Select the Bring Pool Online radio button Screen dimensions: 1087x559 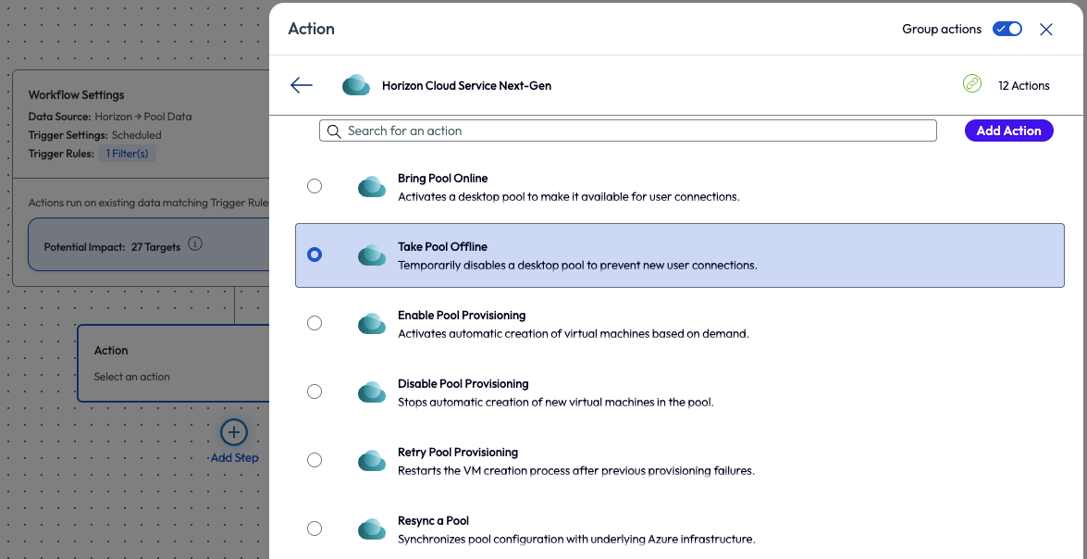pos(315,186)
